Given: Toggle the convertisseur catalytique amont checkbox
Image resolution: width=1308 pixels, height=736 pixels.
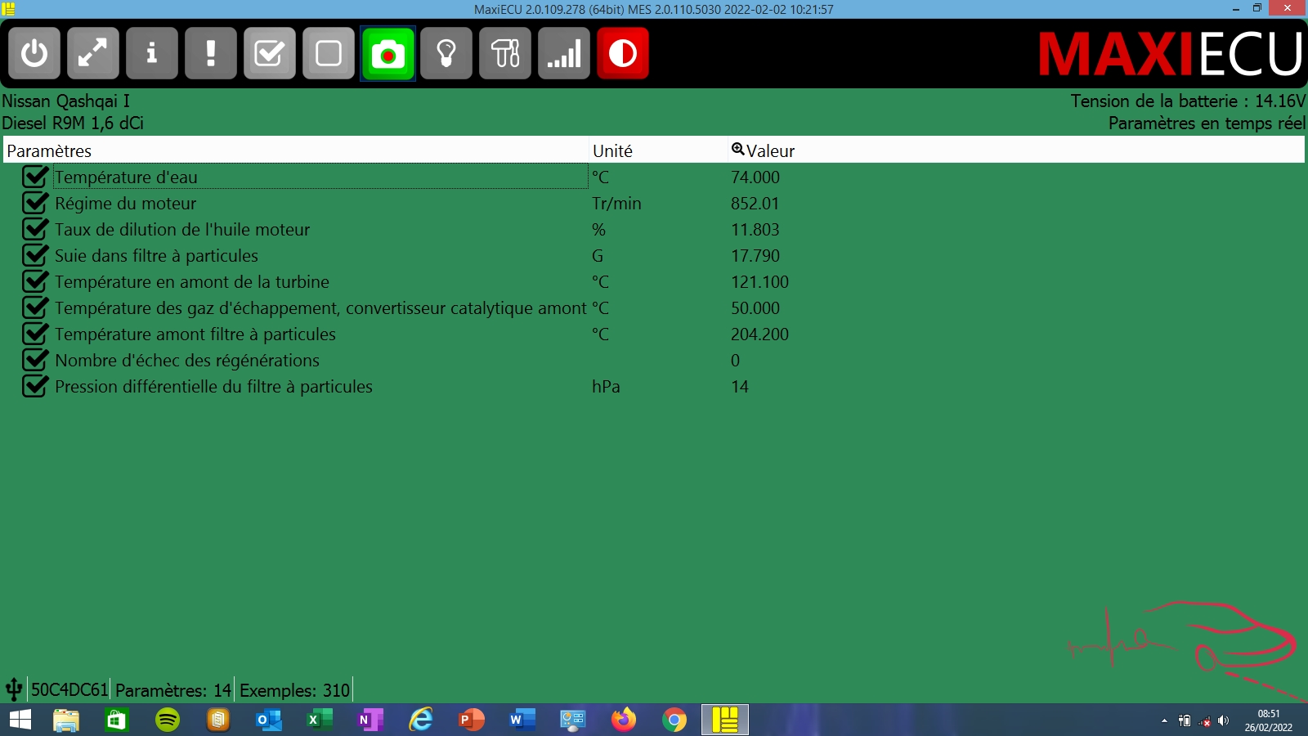Looking at the screenshot, I should pyautogui.click(x=35, y=307).
